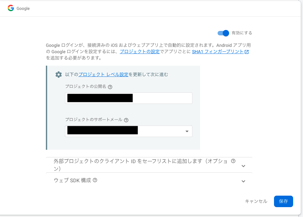Click help icon beside プロジェクトのサポートメール
The image size is (303, 217).
[126, 120]
